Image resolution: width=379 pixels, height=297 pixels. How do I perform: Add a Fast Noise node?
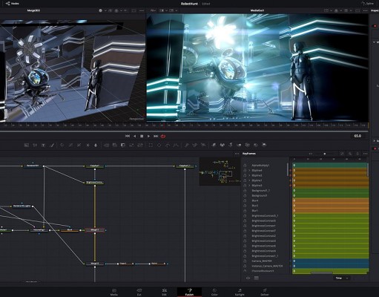(35, 145)
